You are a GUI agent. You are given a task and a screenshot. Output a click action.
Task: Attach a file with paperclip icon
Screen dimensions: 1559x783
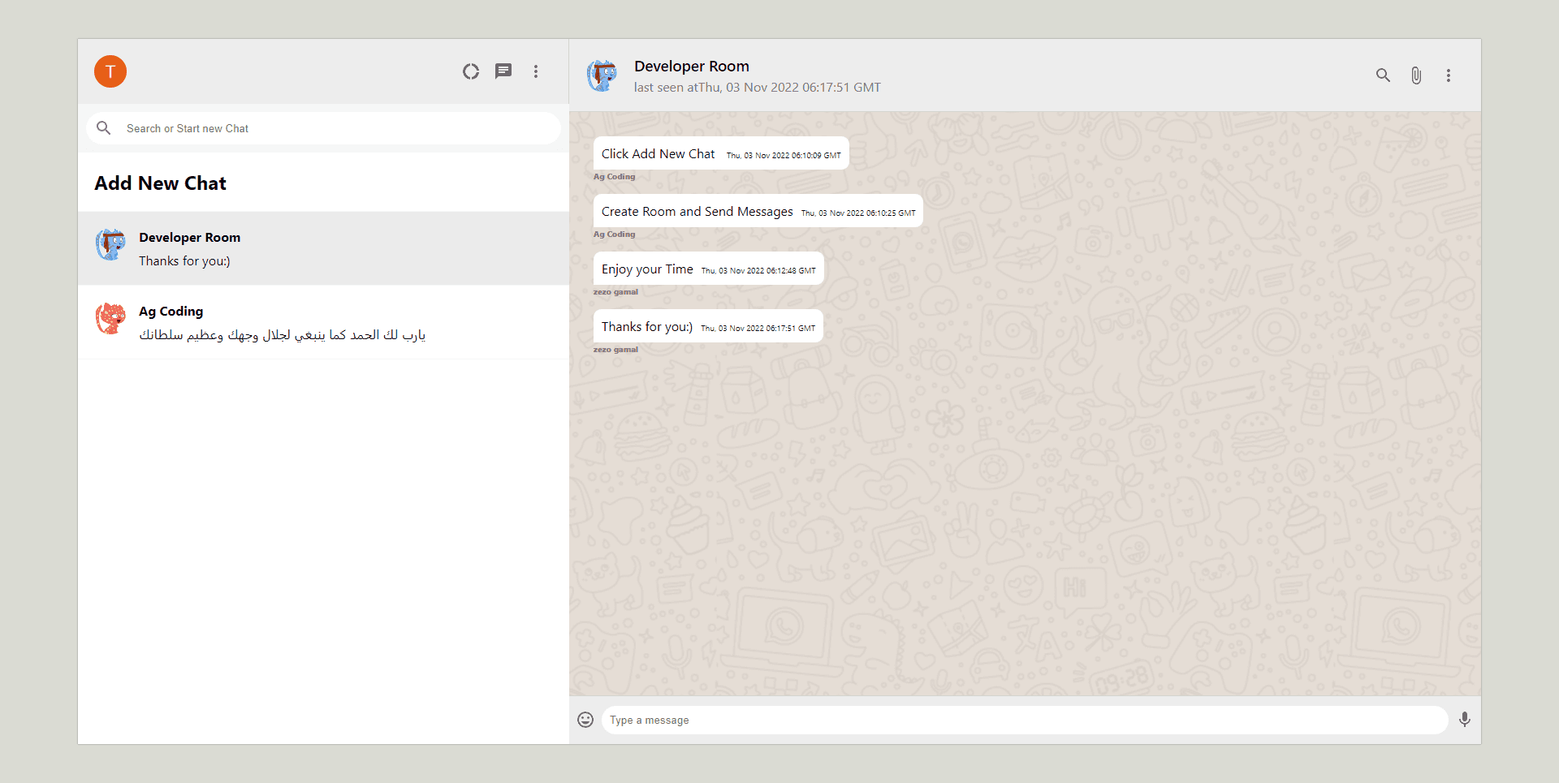[1416, 75]
